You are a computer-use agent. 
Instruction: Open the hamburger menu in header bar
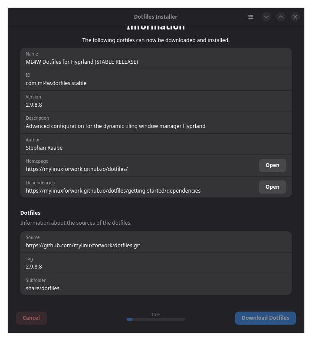point(251,17)
